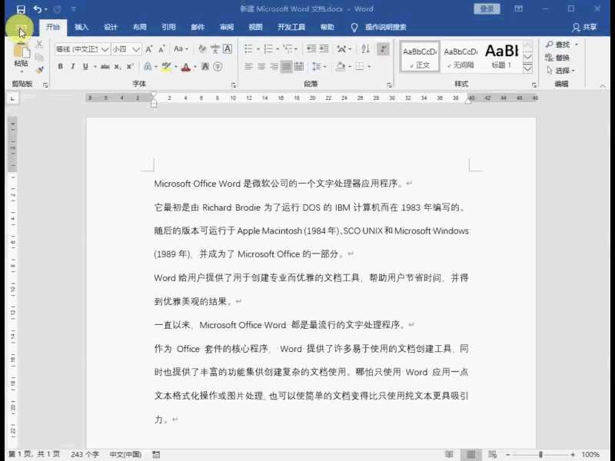Click the lightbulb Tell Me search icon
This screenshot has height=461, width=615.
click(354, 27)
